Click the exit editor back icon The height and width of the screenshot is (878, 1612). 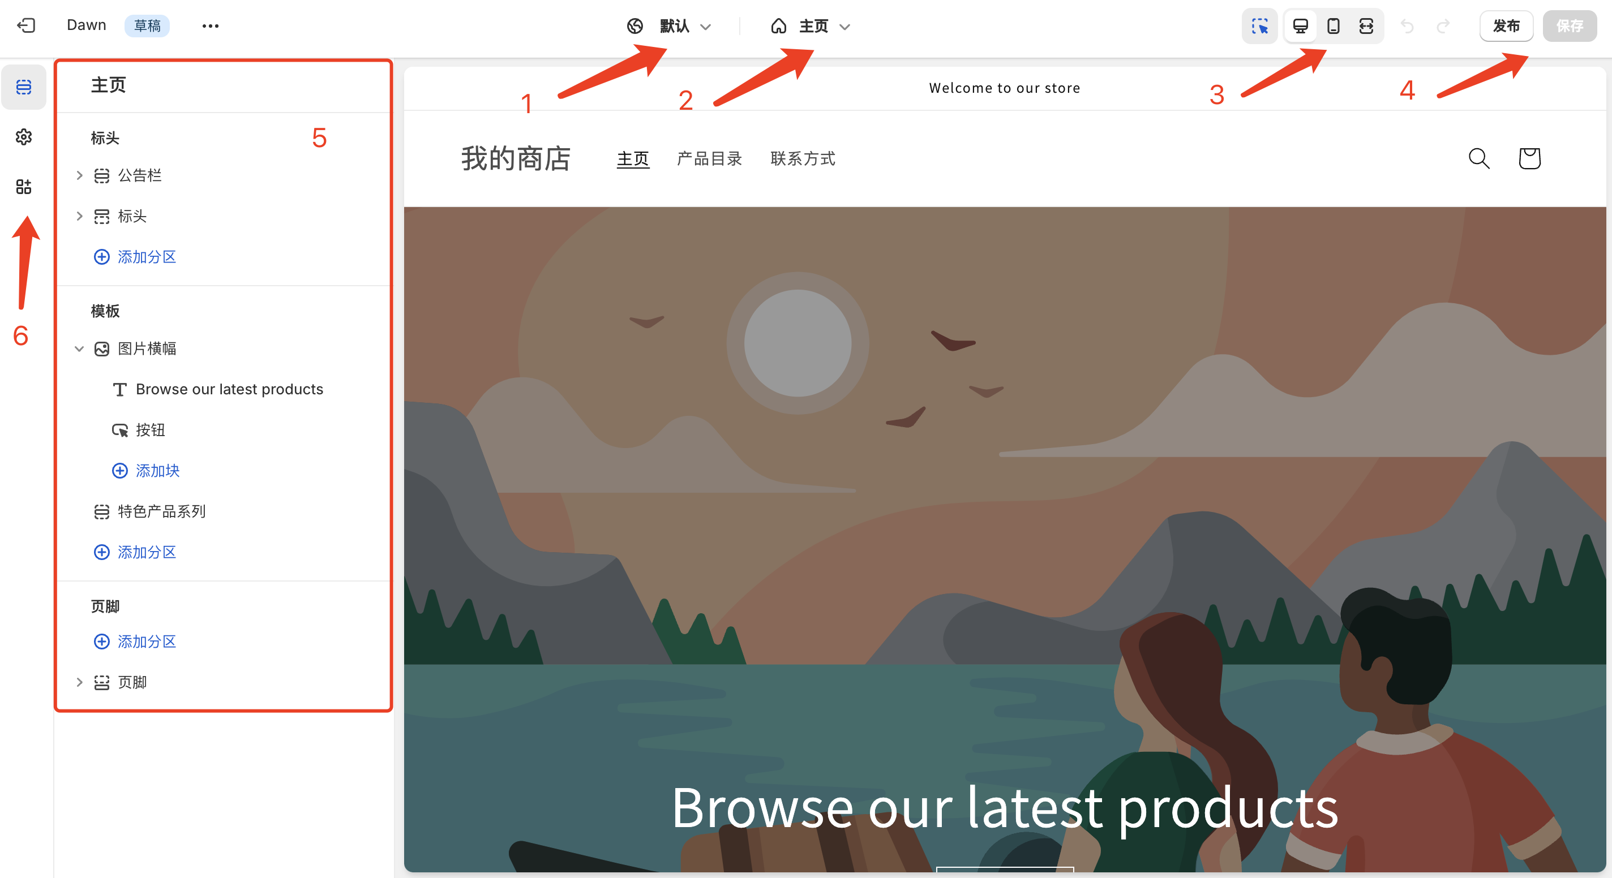pos(25,25)
